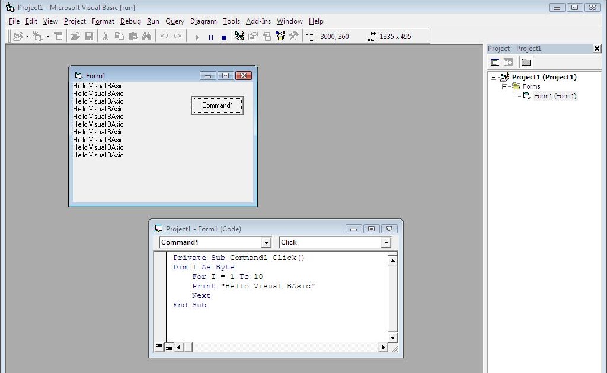
Task: Click View Code in Project panel
Action: click(x=495, y=62)
